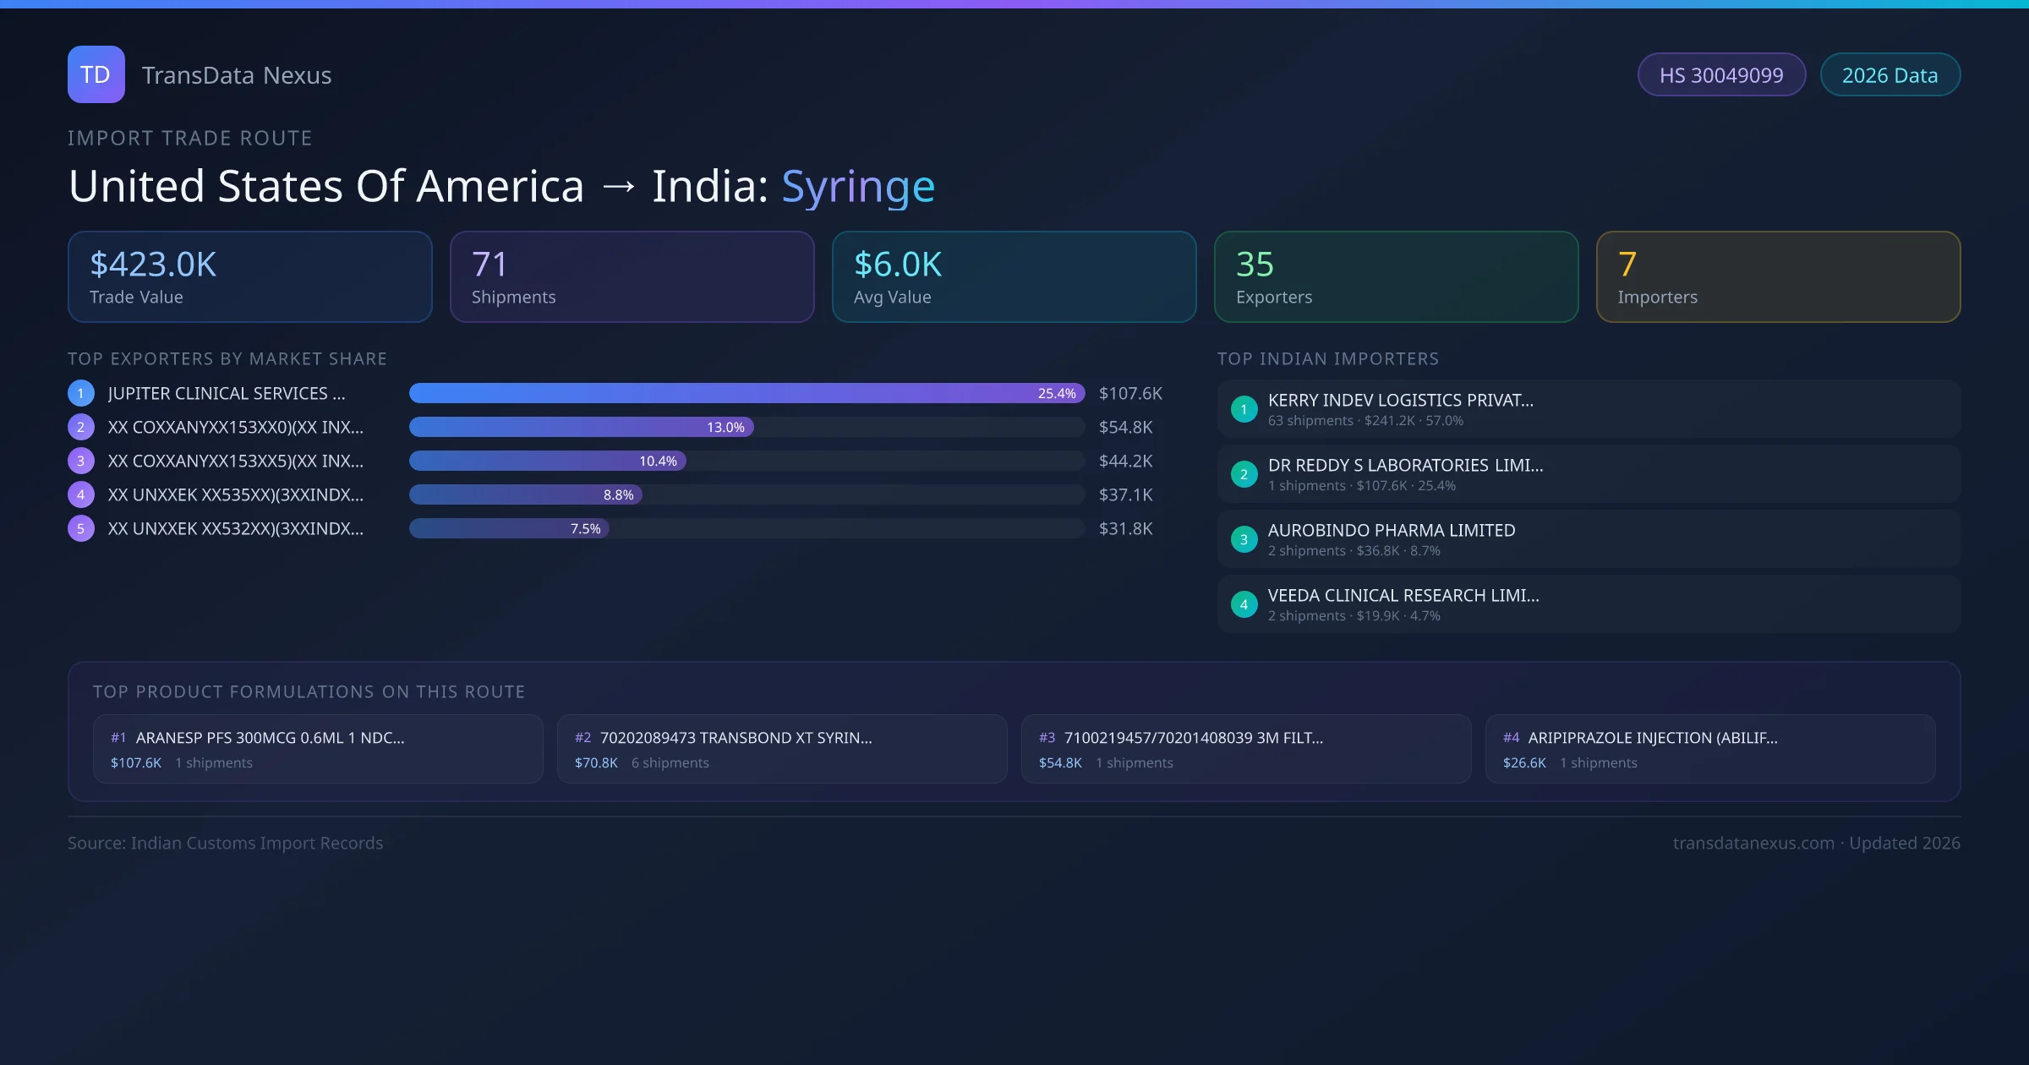Select the rank 1 badge beside Jupiter Clinical Services
The height and width of the screenshot is (1065, 2029).
tap(80, 393)
